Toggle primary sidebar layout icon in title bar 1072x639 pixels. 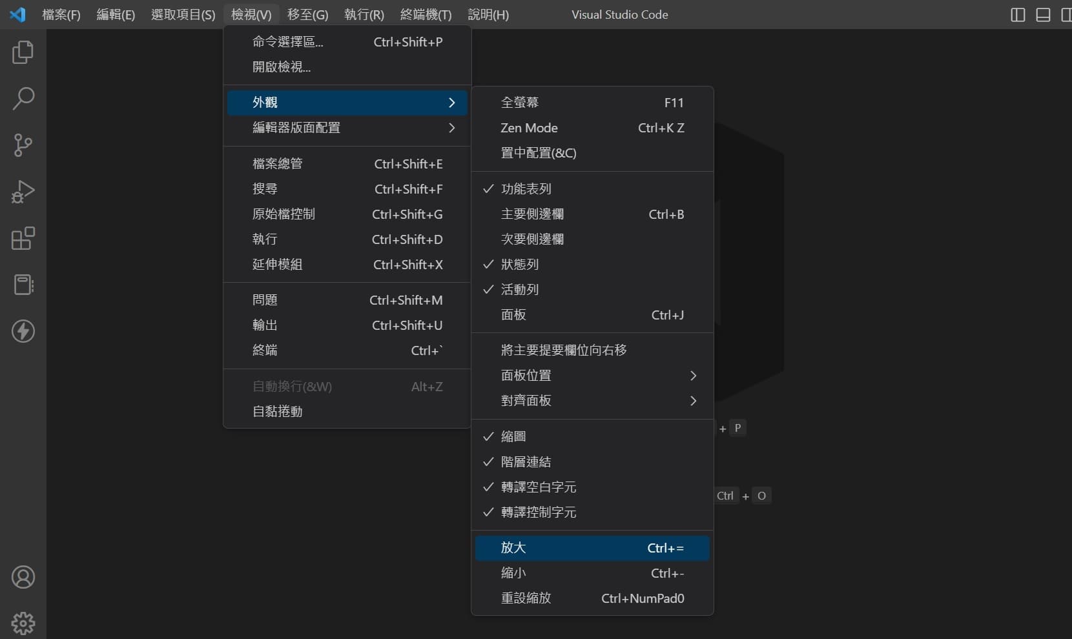tap(1018, 15)
